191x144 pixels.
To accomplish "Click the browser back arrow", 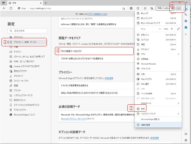I will click(x=4, y=8).
